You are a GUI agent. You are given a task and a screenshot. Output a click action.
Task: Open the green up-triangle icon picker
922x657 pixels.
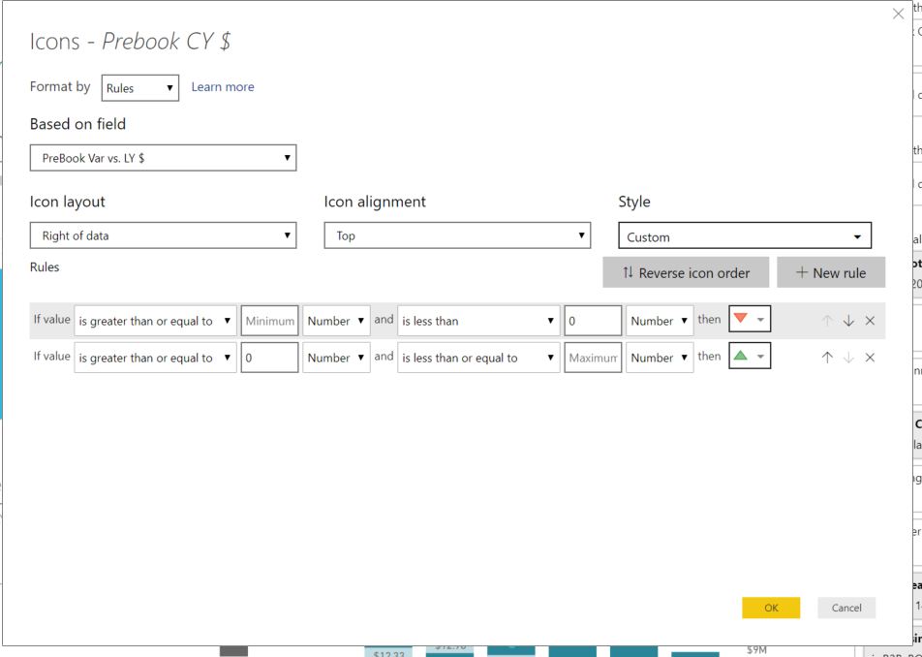750,356
